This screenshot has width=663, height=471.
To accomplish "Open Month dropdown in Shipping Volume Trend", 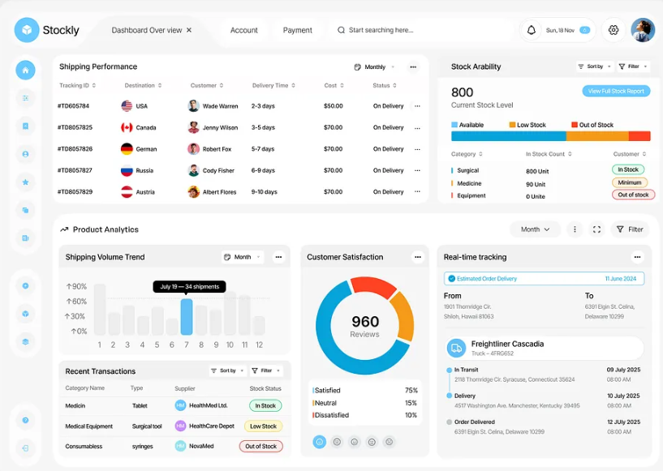I will 243,257.
